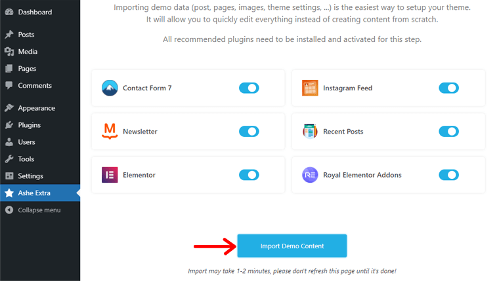499x281 pixels.
Task: Go to the Plugins menu
Action: coord(29,125)
